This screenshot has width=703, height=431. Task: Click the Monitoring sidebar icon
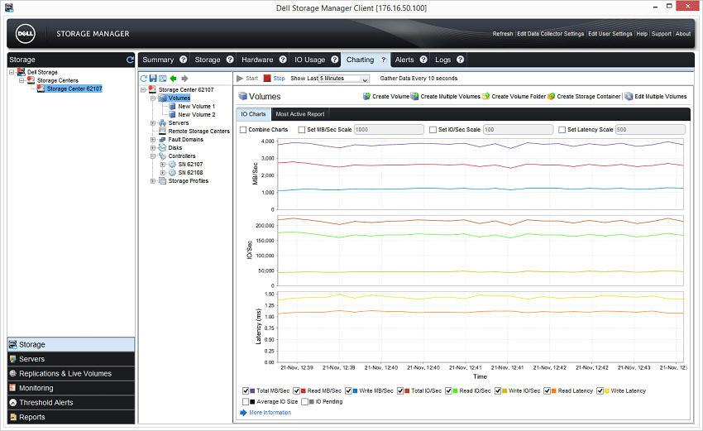click(x=13, y=388)
